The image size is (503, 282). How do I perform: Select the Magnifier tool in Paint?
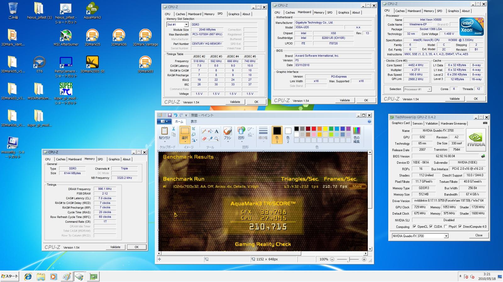tap(217, 139)
